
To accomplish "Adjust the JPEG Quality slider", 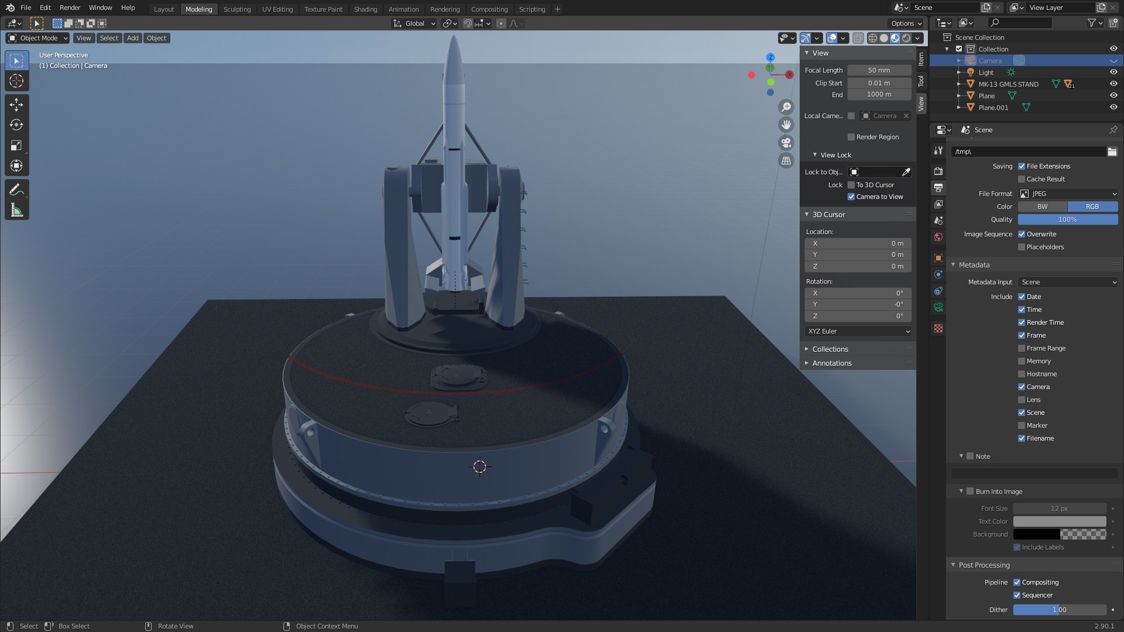I will pos(1067,219).
